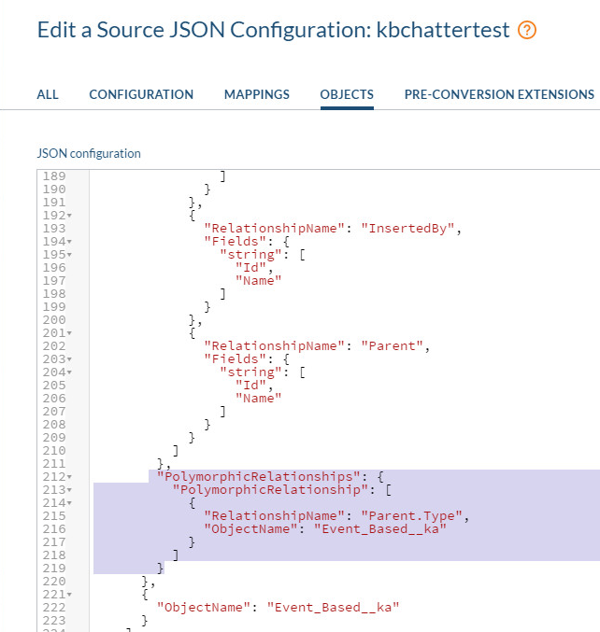Click "Event_Based__ka" value on line 216
Image resolution: width=600 pixels, height=632 pixels.
click(380, 528)
